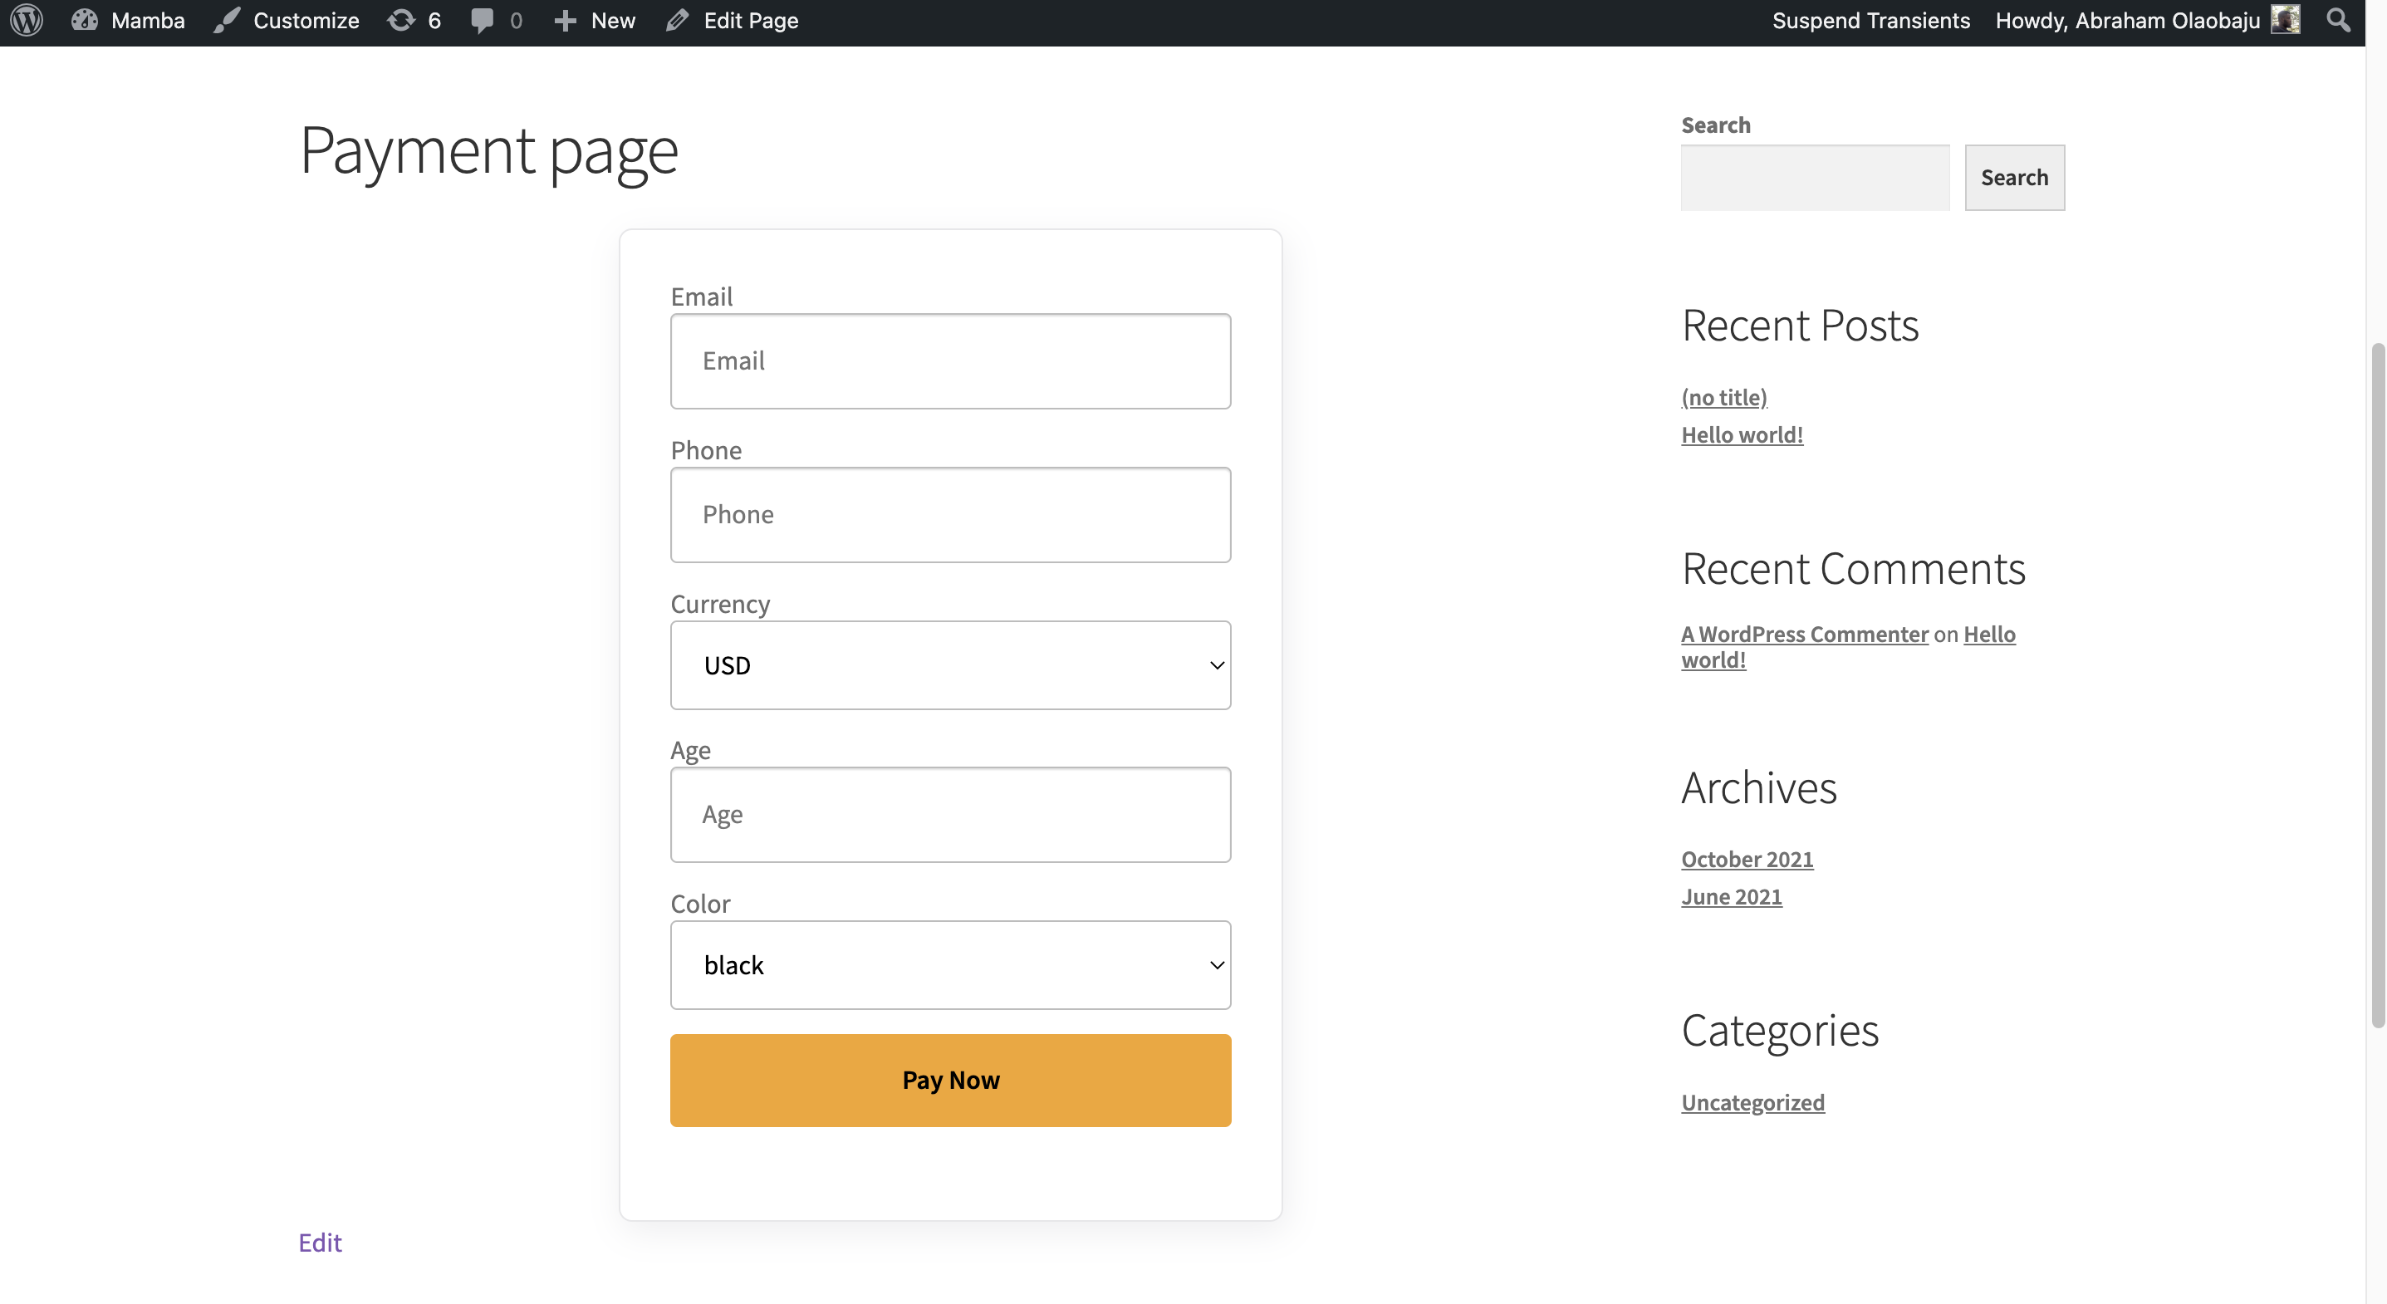Click the WordPress logo icon
This screenshot has height=1304, width=2387.
[x=27, y=21]
